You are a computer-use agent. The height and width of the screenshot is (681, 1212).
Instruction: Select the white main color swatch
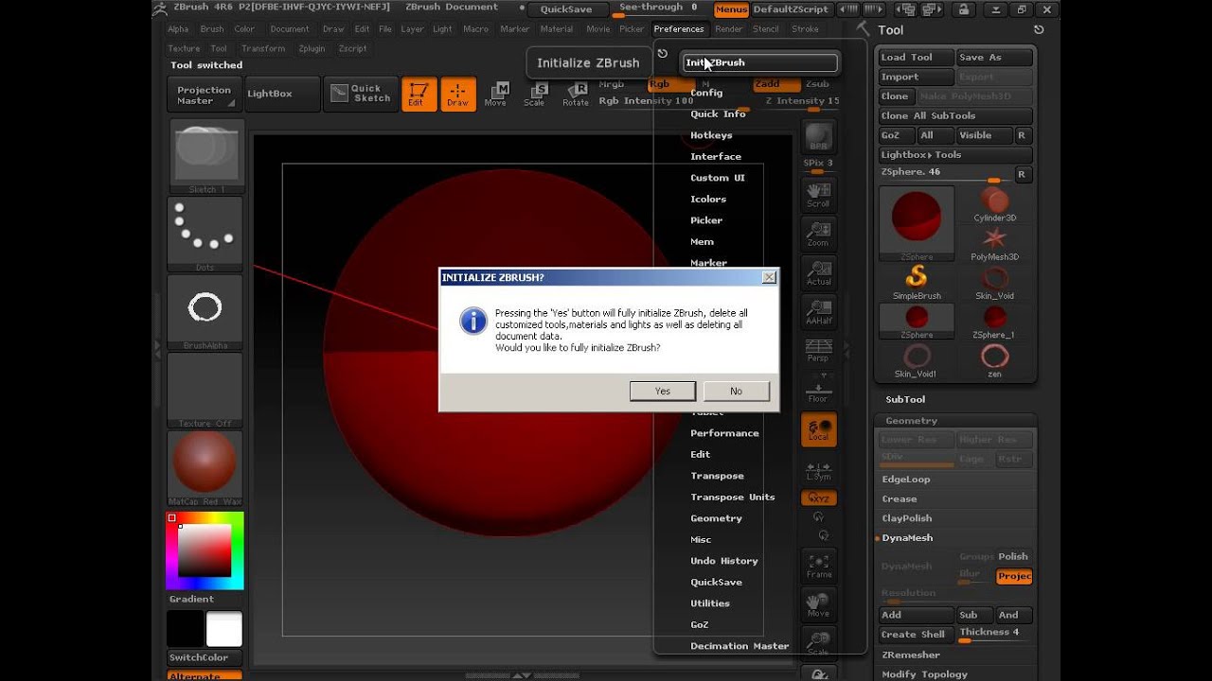click(224, 629)
